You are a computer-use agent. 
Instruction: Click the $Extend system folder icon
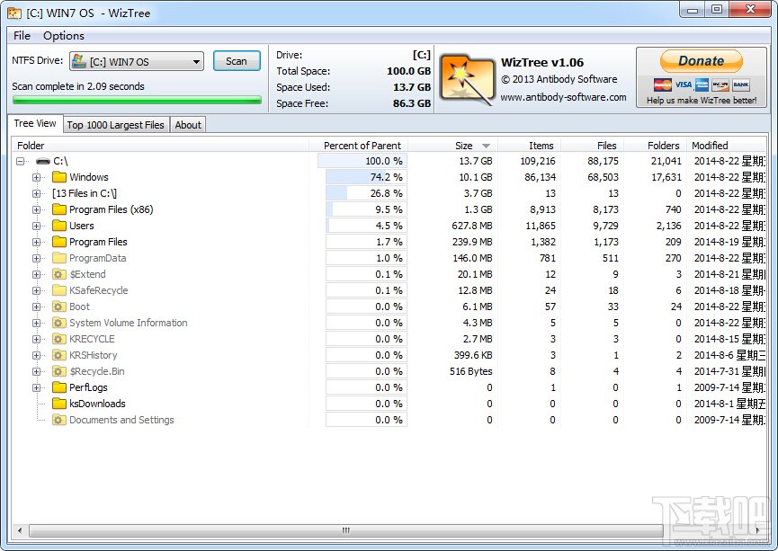tap(59, 274)
